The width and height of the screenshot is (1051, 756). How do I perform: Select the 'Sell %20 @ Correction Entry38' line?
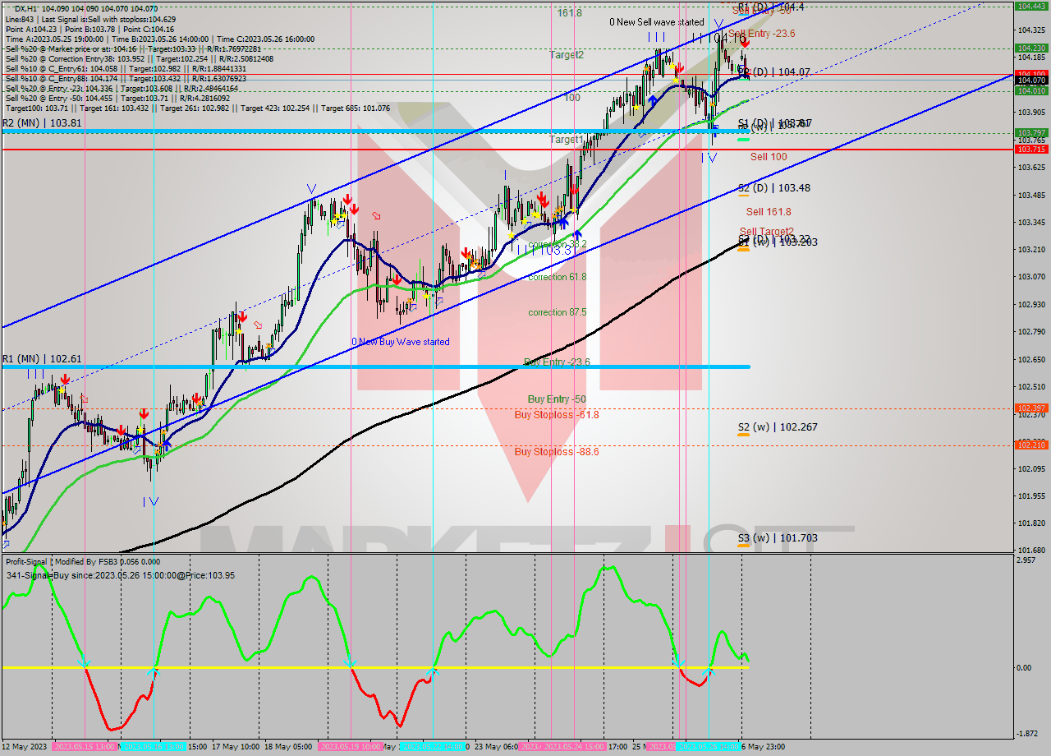pos(139,58)
